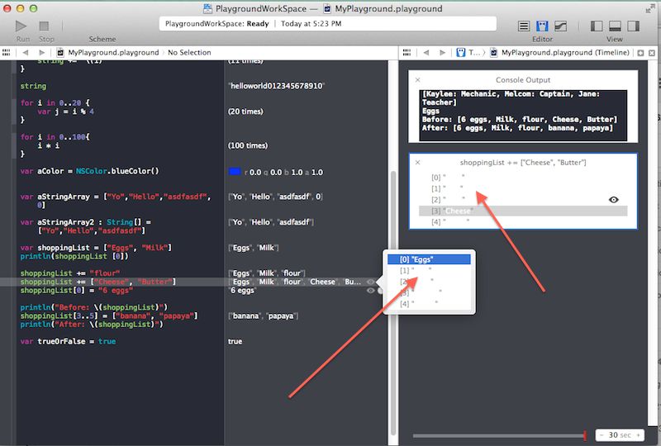
Task: Close the assistant editor with the X icon
Action: 652,53
